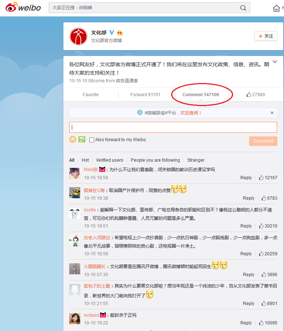This screenshot has width=284, height=331.
Task: Click the 文化部 account name
Action: (99, 33)
